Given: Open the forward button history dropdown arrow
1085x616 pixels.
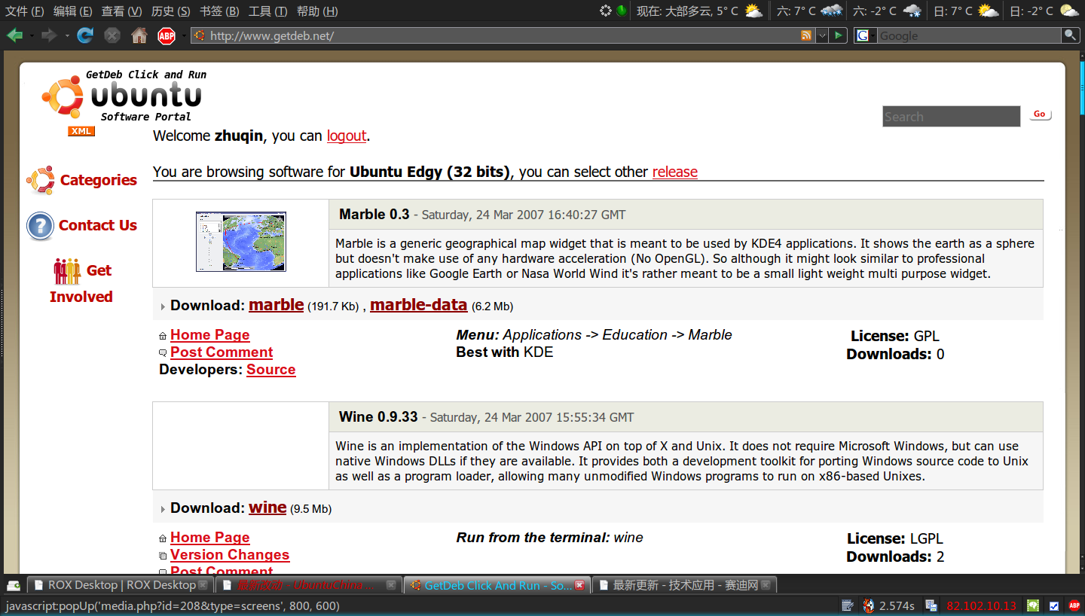Looking at the screenshot, I should click(67, 35).
